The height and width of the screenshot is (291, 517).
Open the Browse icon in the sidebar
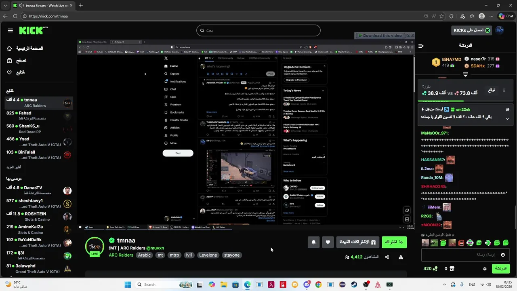[x=9, y=60]
